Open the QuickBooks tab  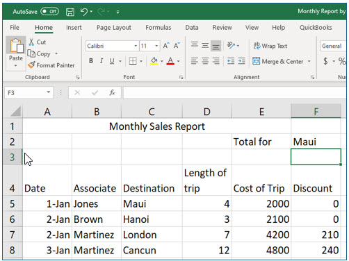click(316, 27)
